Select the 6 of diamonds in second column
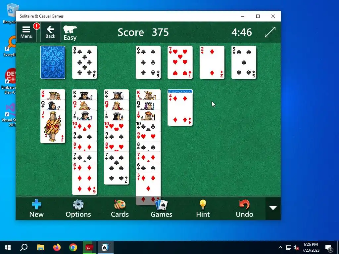The height and width of the screenshot is (254, 339). [x=84, y=178]
